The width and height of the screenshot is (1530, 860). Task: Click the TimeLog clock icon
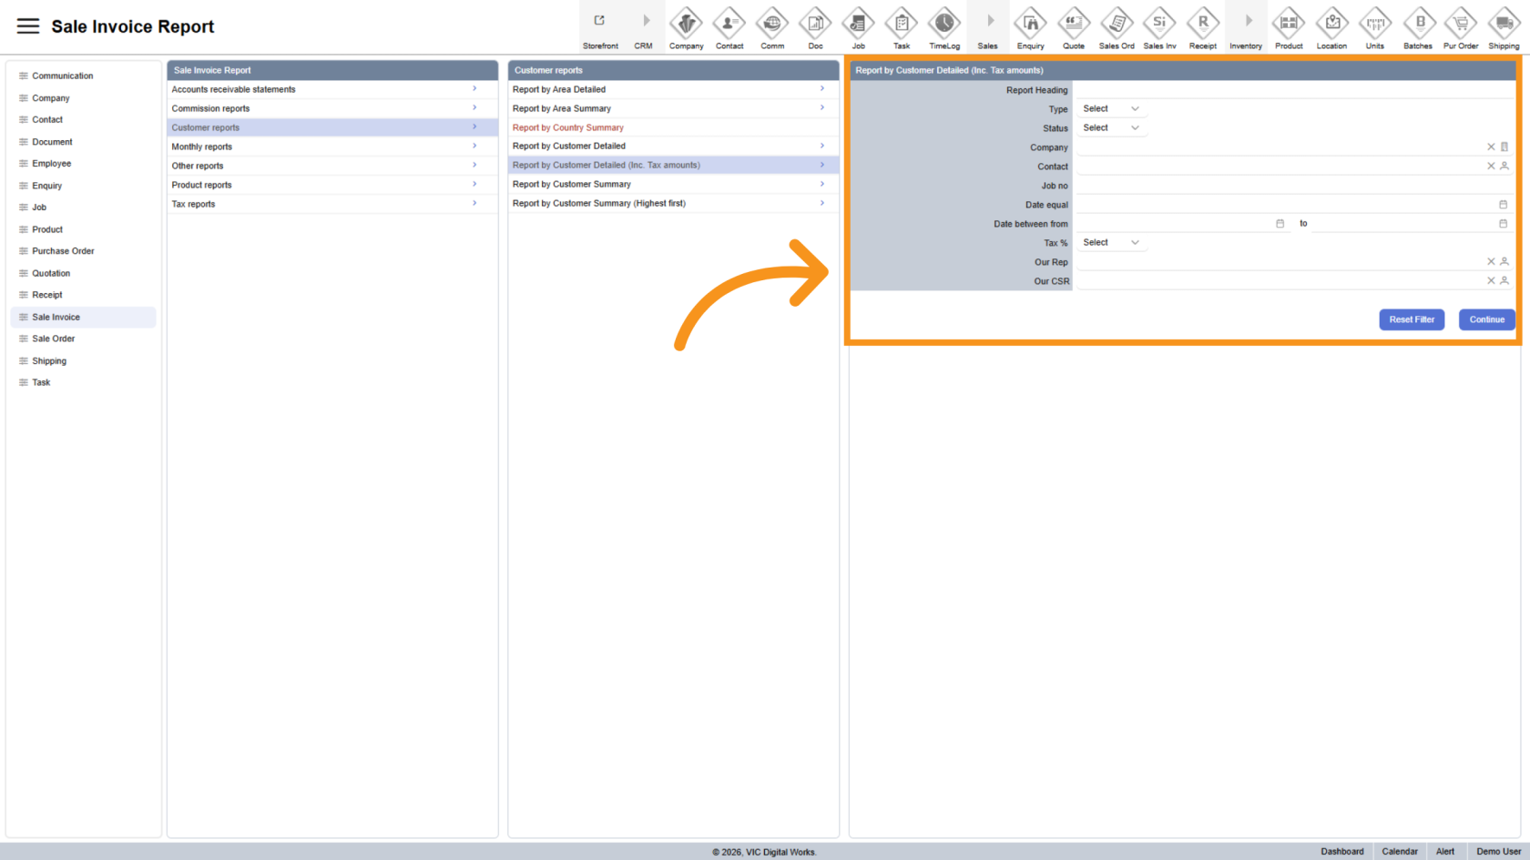[x=944, y=23]
